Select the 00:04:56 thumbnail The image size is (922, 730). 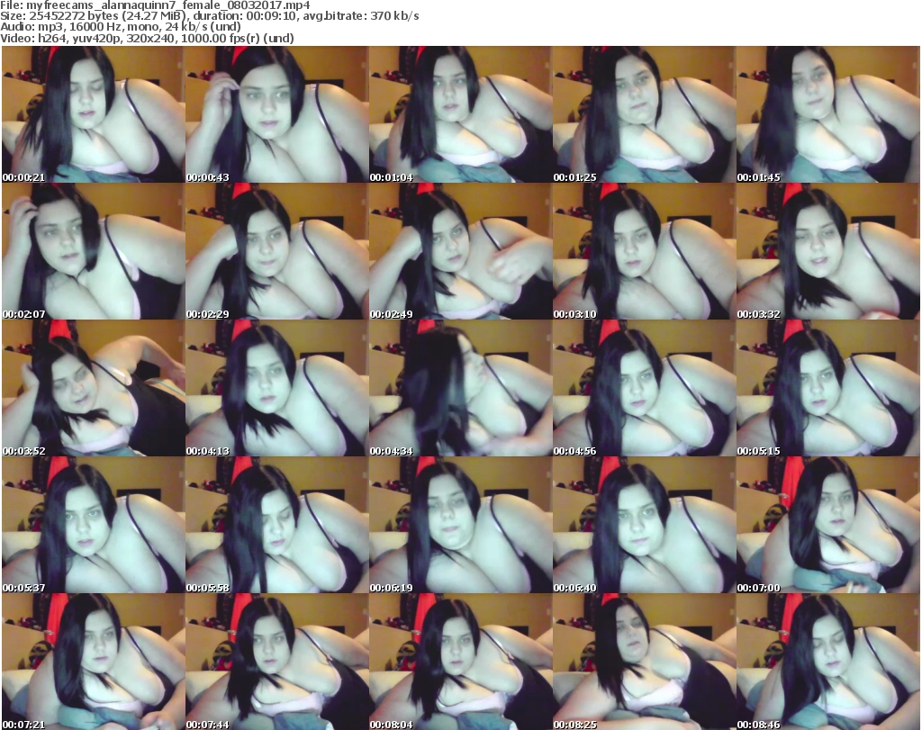[644, 389]
